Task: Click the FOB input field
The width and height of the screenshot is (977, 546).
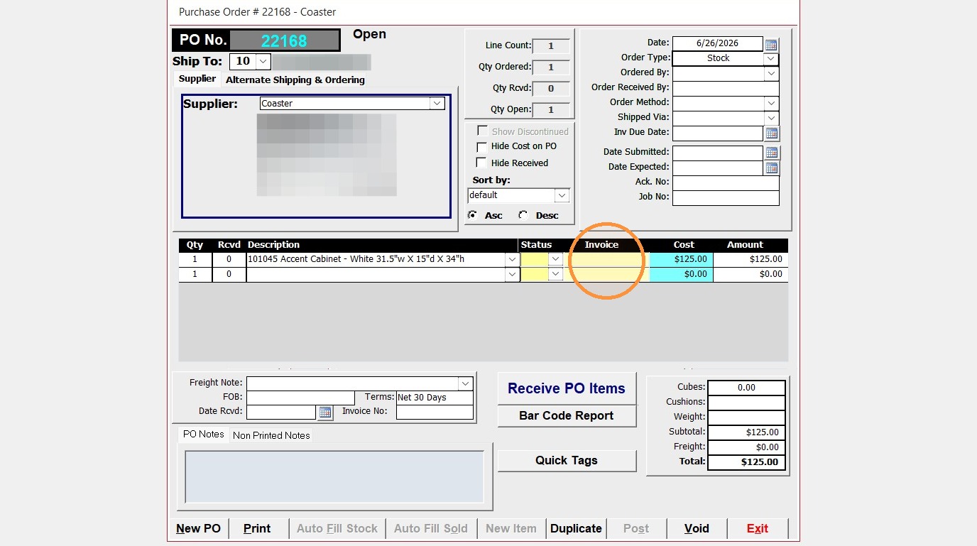Action: tap(300, 398)
